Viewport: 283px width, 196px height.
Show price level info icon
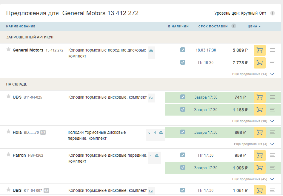point(272,13)
